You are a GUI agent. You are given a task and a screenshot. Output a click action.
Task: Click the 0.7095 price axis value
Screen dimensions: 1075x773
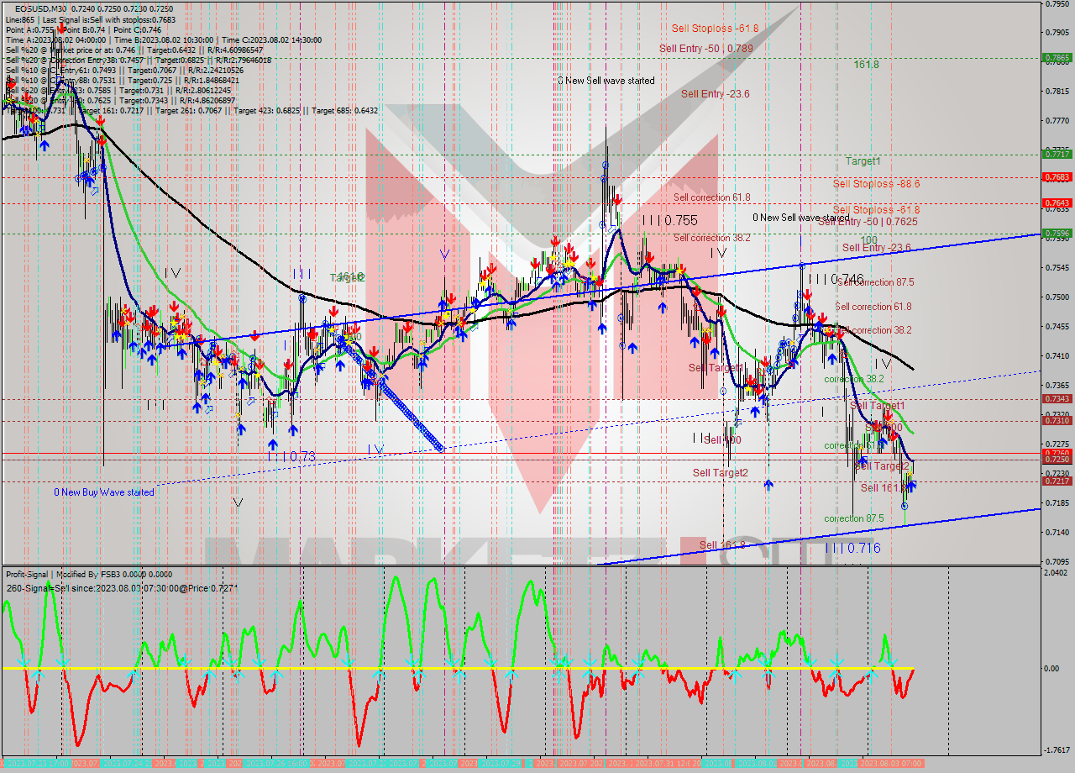[x=1057, y=561]
